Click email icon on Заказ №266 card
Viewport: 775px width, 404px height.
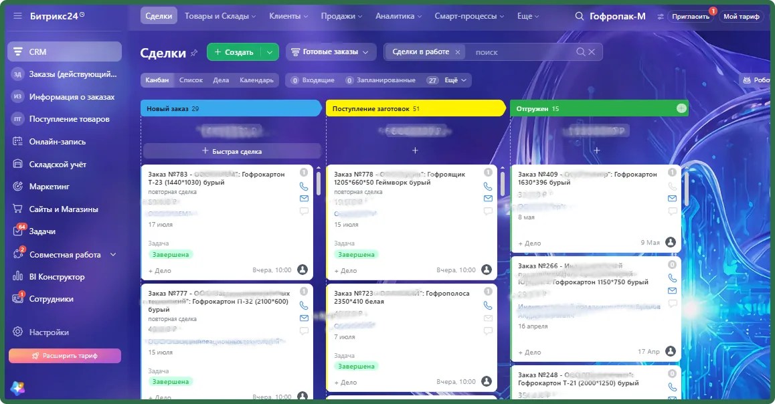[672, 291]
